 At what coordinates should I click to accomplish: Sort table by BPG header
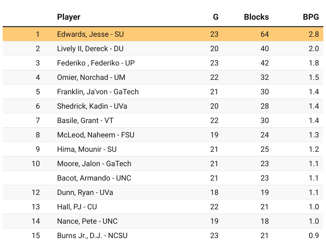click(311, 17)
